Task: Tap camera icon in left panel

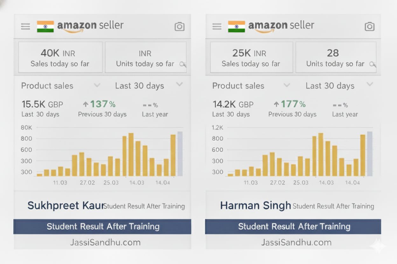Action: [x=179, y=27]
